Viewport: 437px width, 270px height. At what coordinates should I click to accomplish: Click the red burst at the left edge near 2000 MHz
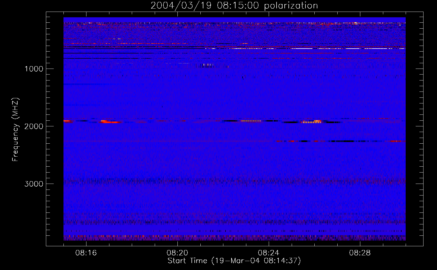67,121
